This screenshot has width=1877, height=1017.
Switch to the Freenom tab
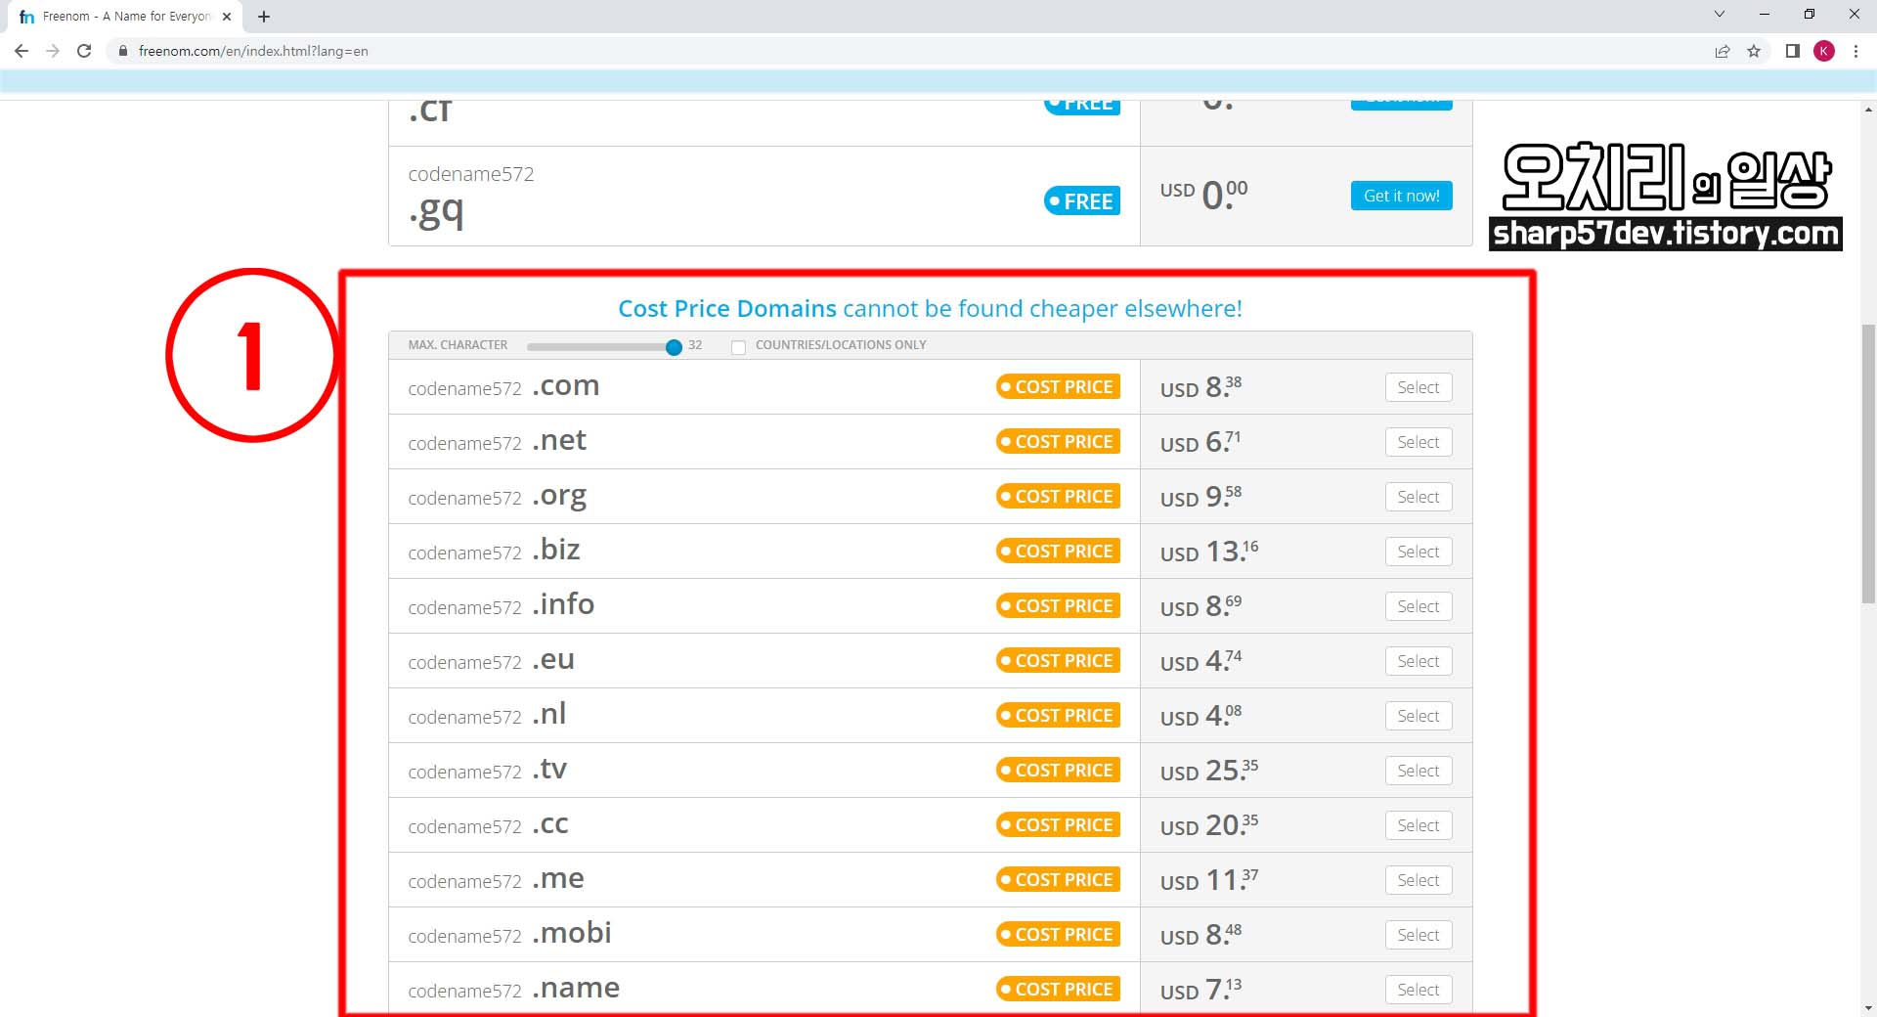125,16
